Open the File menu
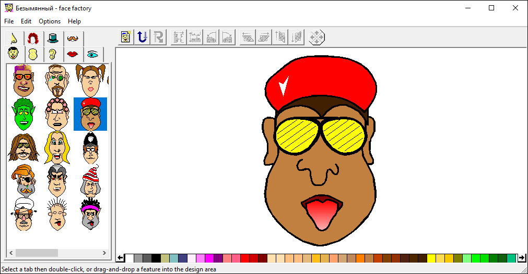This screenshot has height=274, width=528. point(9,21)
